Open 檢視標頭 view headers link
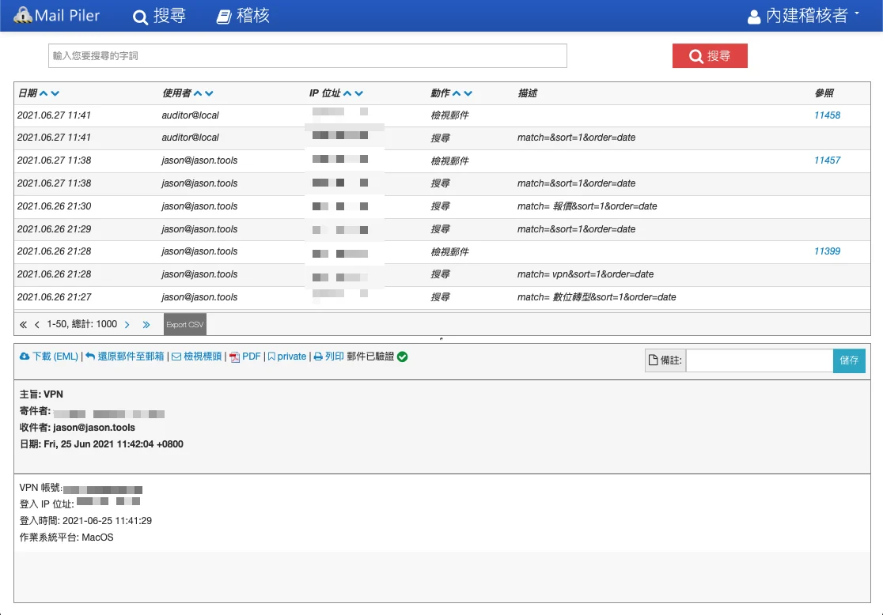This screenshot has height=615, width=883. click(196, 357)
